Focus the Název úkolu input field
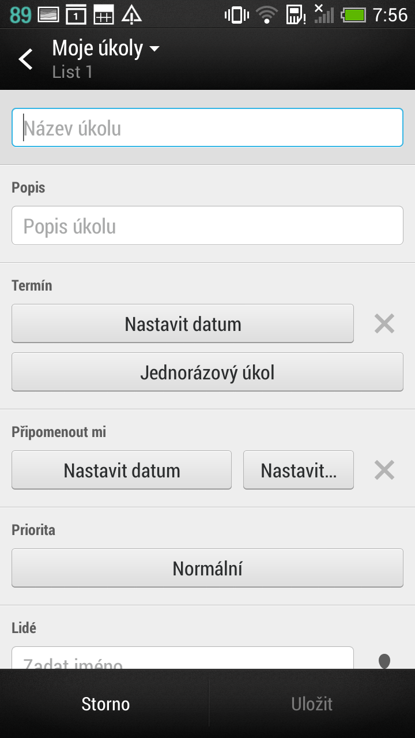 [207, 128]
